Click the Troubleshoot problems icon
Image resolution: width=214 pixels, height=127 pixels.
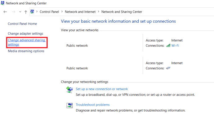(x=69, y=105)
